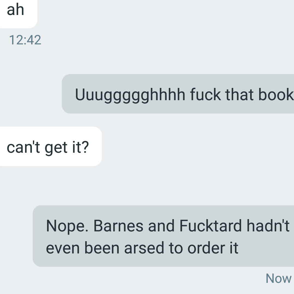The height and width of the screenshot is (294, 294).
Task: Tap the "ah" incoming message bubble
Action: (x=19, y=14)
